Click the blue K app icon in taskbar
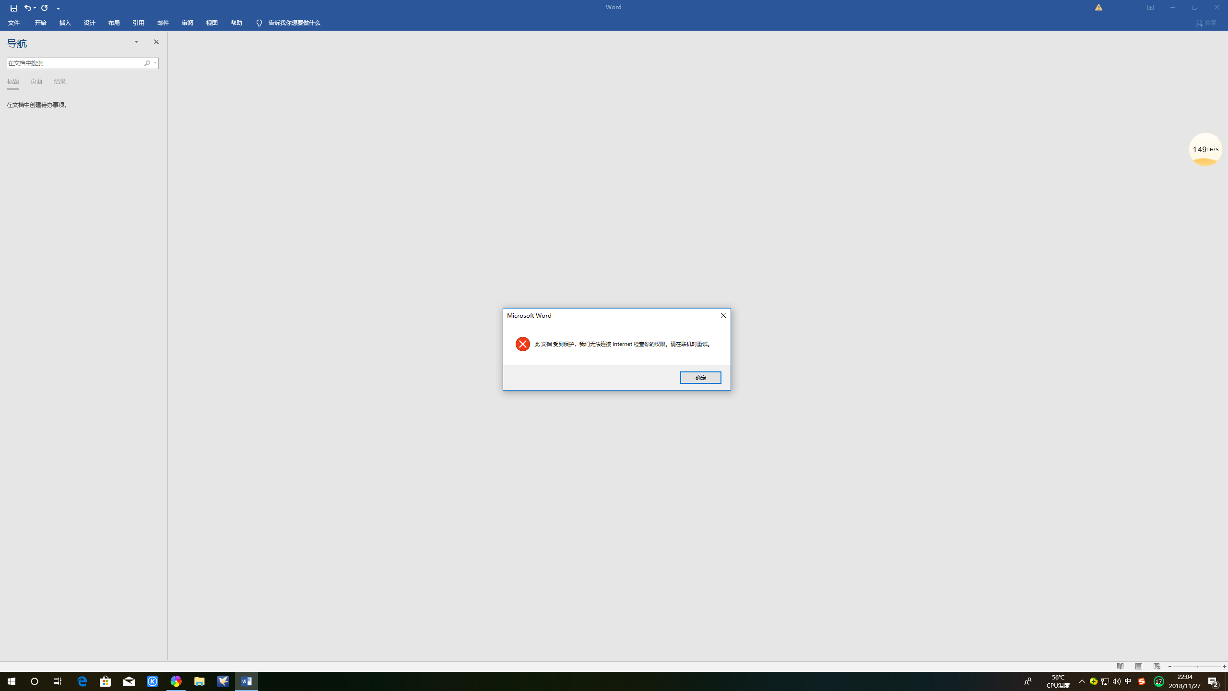 point(153,681)
